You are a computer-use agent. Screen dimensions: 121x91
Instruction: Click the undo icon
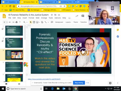(10, 22)
